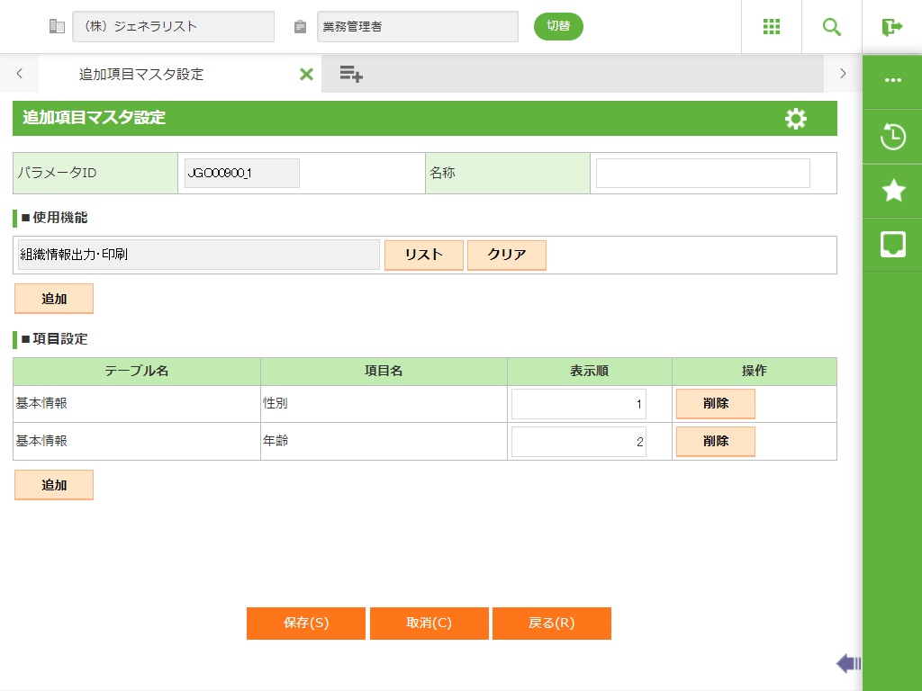Click the 保存(S) save button

pyautogui.click(x=306, y=624)
